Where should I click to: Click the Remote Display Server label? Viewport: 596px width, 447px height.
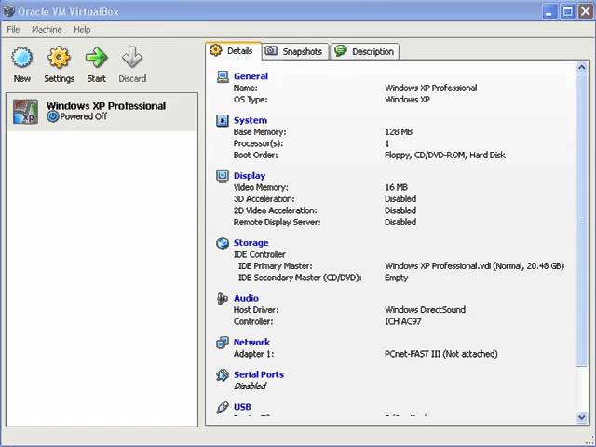(x=278, y=223)
